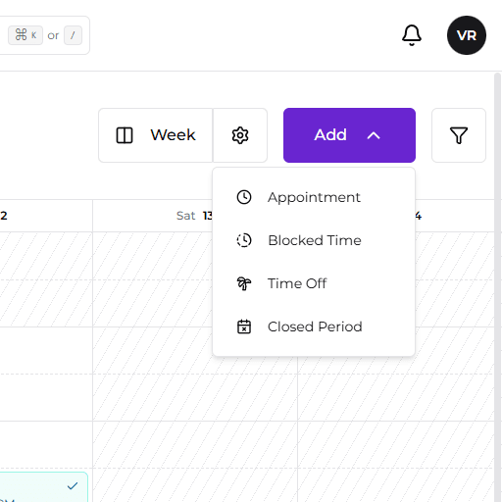Choose Appointment from the Add menu
502x502 pixels.
[314, 197]
